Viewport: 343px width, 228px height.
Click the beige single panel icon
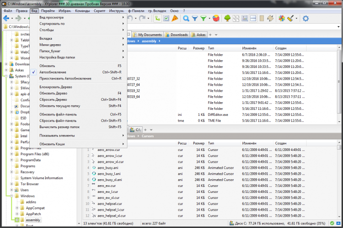click(x=262, y=19)
